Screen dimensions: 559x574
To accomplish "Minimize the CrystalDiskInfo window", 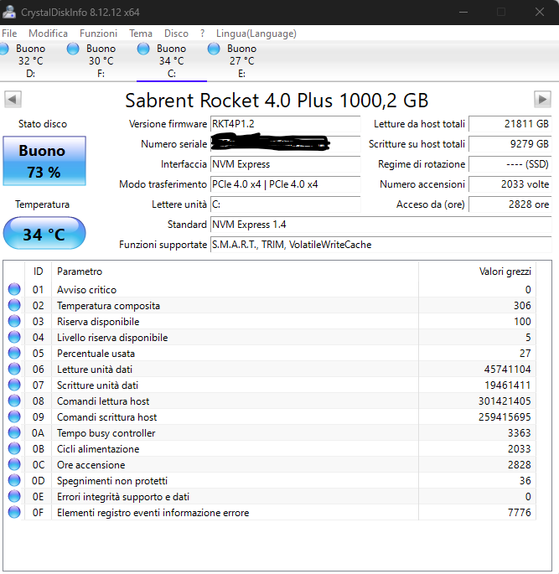I will pos(463,12).
